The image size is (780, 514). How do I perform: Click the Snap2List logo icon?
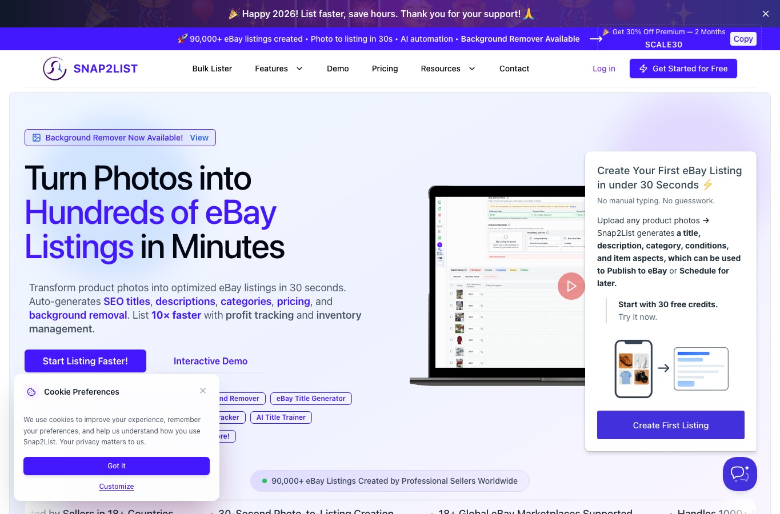click(55, 69)
